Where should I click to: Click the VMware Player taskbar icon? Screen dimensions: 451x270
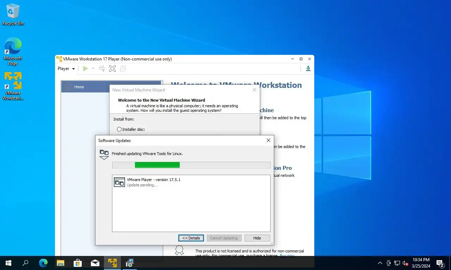coord(112,263)
